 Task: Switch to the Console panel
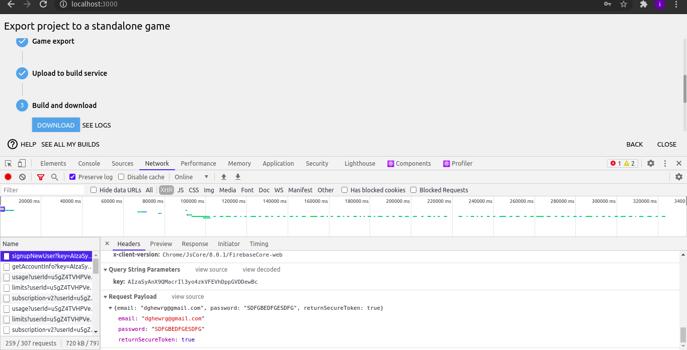pyautogui.click(x=89, y=163)
